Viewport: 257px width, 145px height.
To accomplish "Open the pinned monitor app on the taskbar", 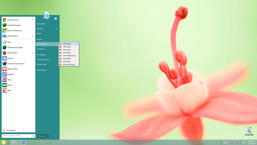I will (x=22, y=142).
